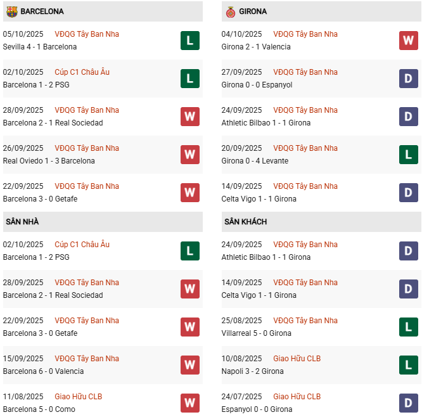Click the Girona club crest icon
422x417 pixels.
pos(230,11)
